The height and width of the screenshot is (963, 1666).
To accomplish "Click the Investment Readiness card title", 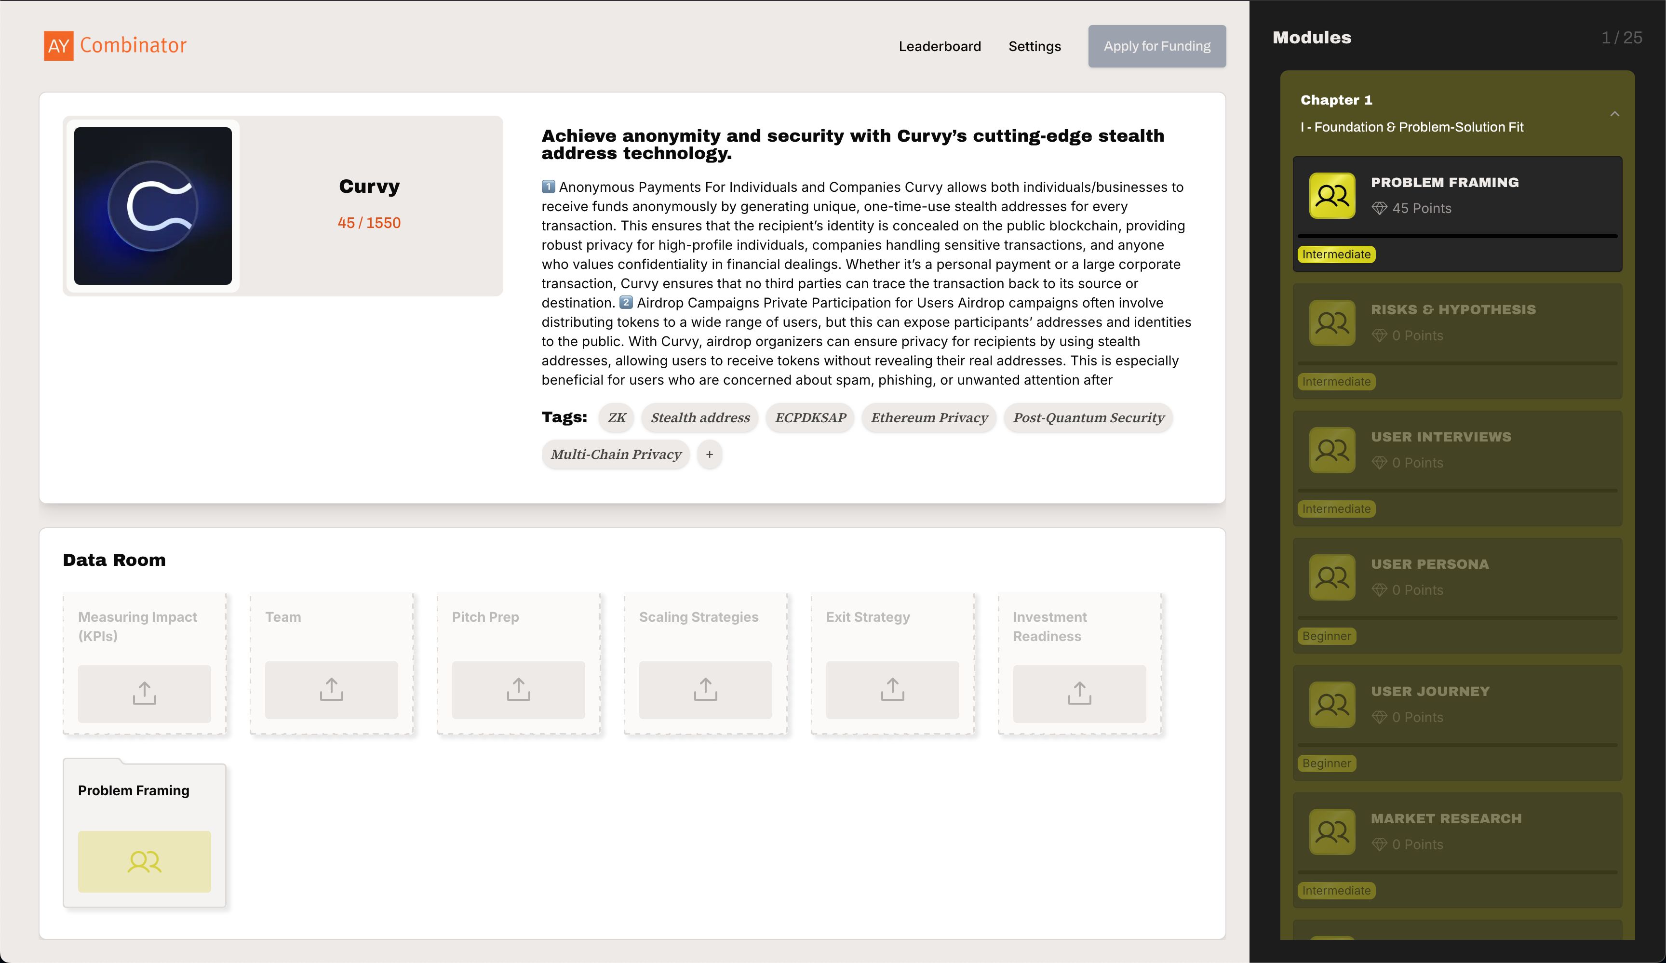I will [1050, 627].
